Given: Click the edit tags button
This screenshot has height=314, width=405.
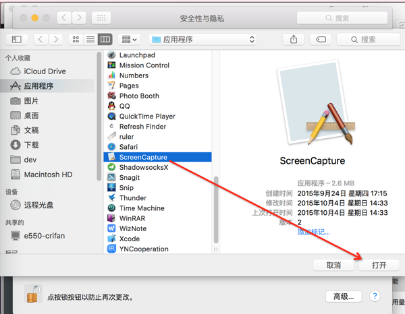Looking at the screenshot, I should 321,40.
